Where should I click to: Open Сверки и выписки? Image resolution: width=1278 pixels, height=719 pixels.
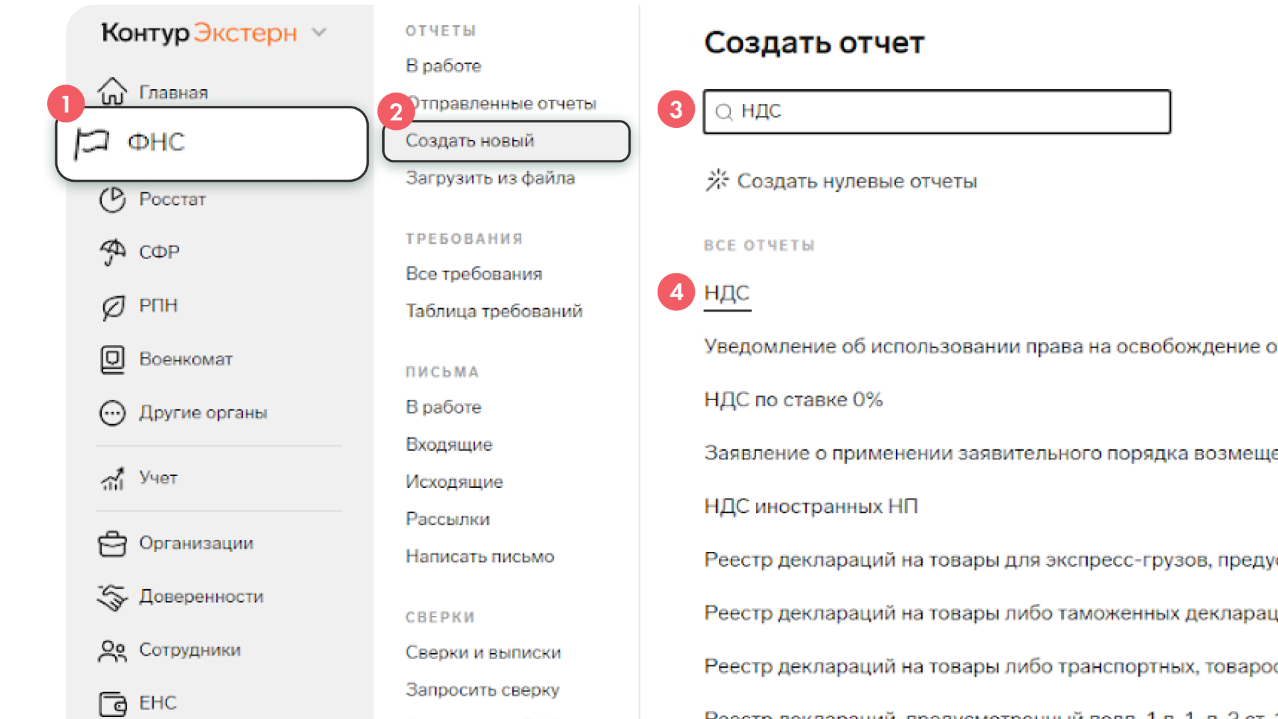tap(483, 652)
